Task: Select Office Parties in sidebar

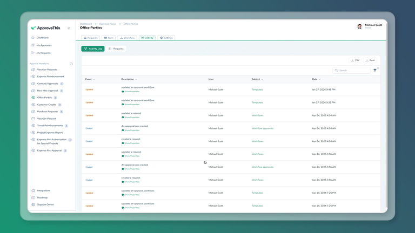Action: (x=44, y=98)
